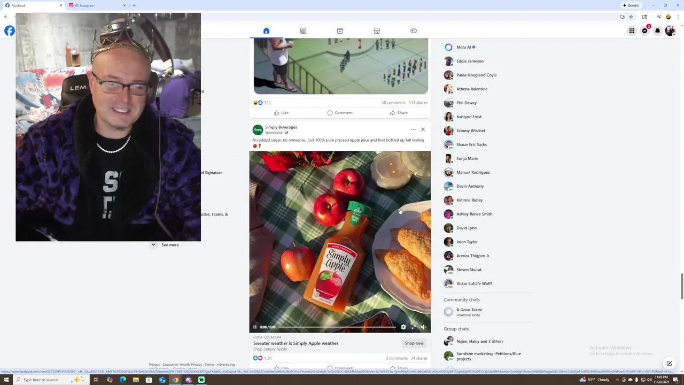Viewport: 684px width, 385px height.
Task: Open video settings gear on the ad
Action: pos(403,327)
